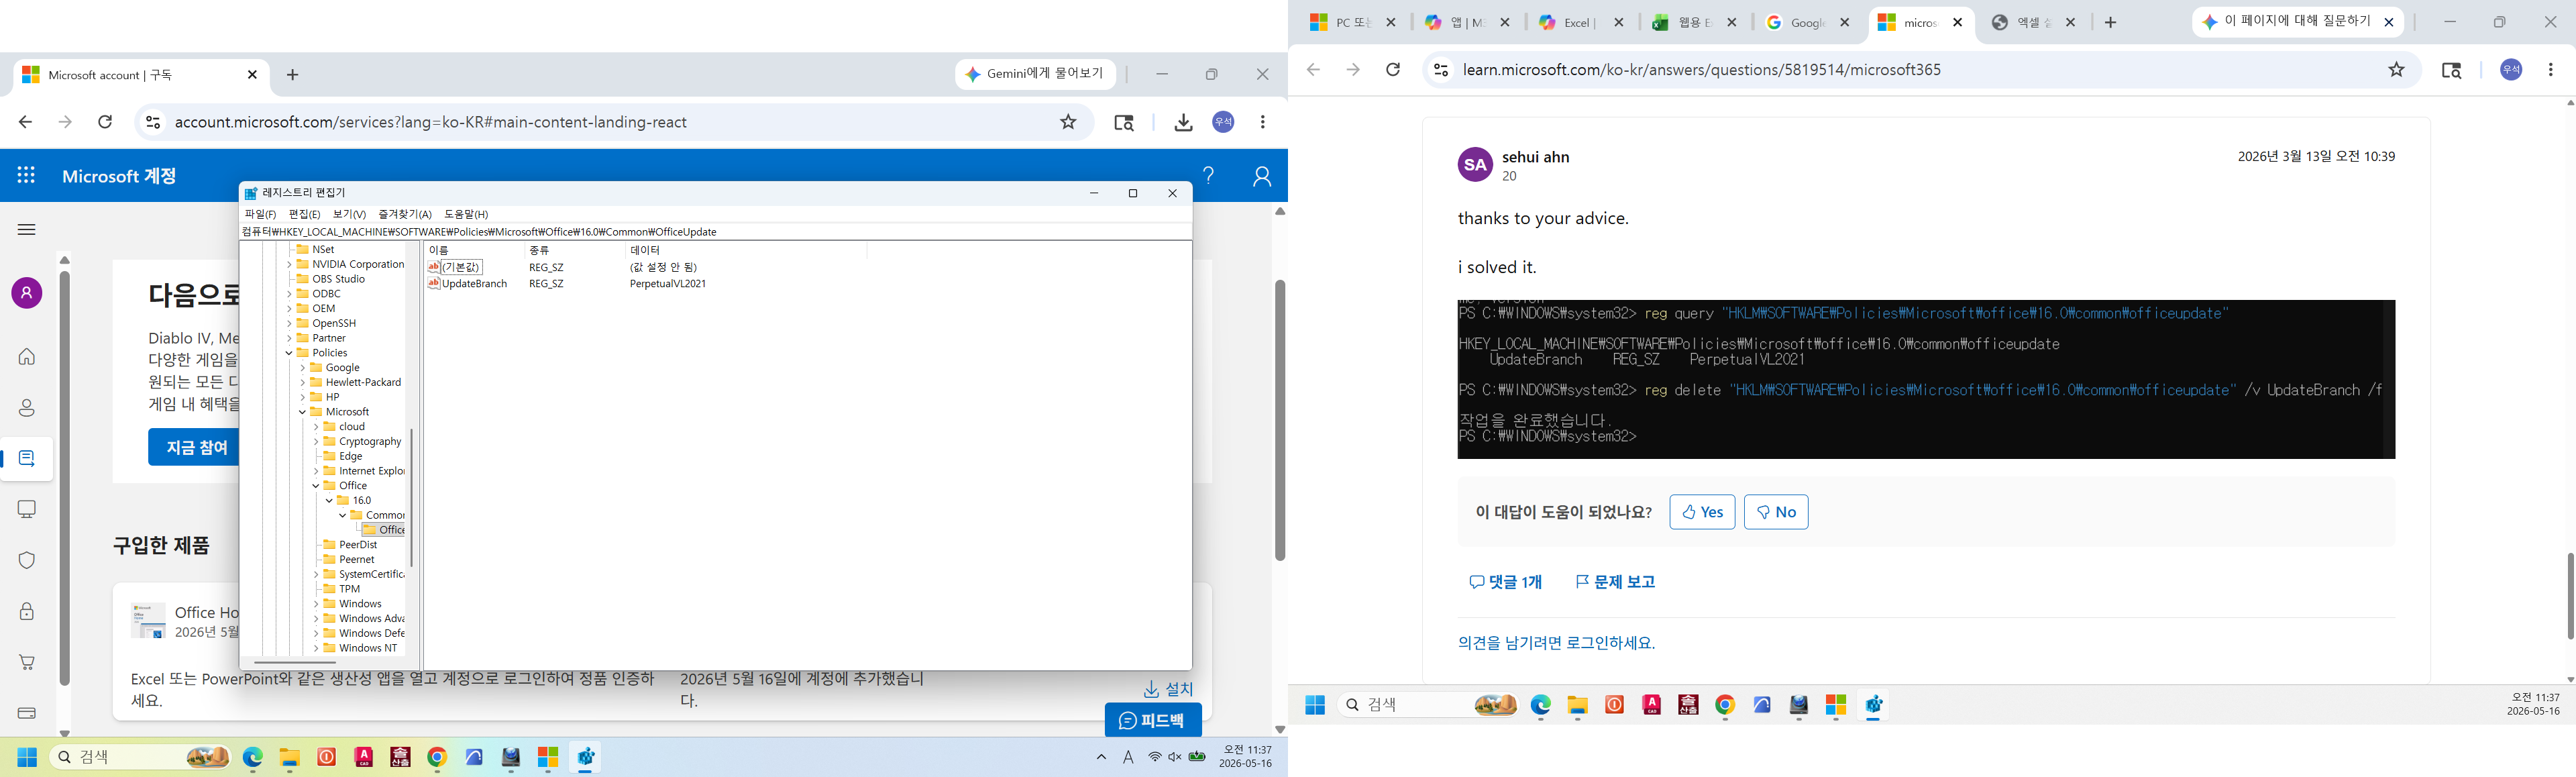
Task: Open the Security shield icon in sidebar
Action: point(27,560)
